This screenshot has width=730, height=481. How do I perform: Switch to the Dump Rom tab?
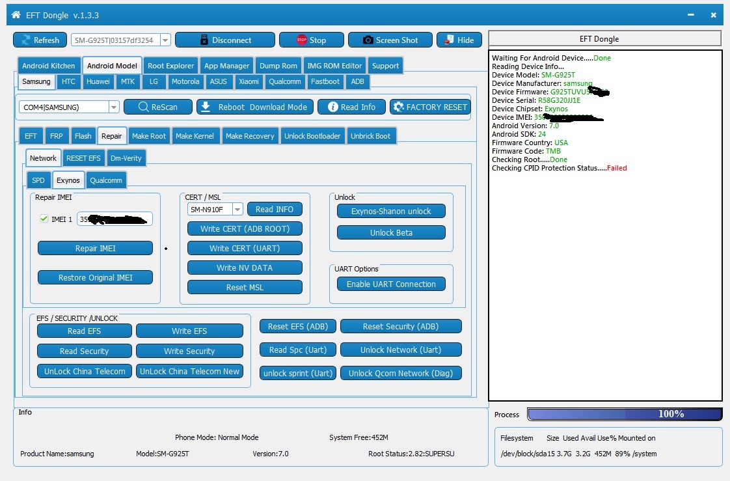278,66
